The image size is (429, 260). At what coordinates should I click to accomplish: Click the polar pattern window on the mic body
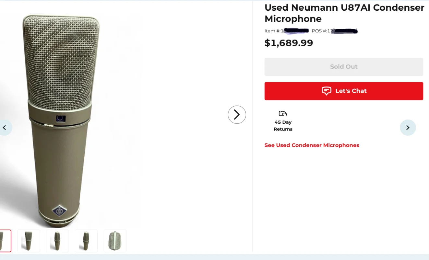pyautogui.click(x=61, y=119)
